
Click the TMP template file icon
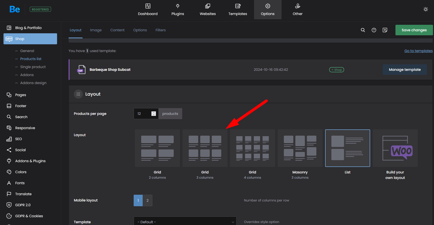pos(81,70)
